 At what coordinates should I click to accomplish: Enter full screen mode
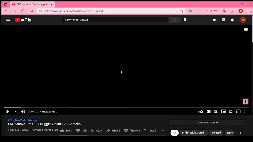pos(245,111)
